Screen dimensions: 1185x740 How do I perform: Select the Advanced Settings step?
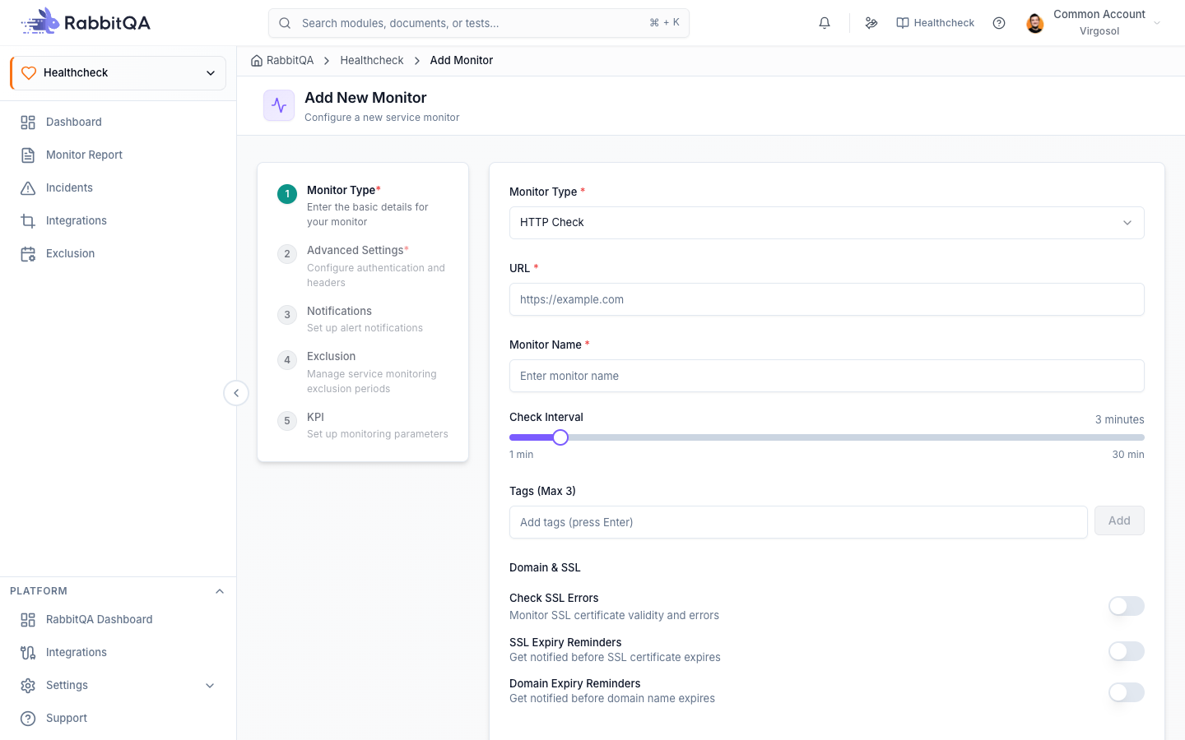(x=362, y=266)
